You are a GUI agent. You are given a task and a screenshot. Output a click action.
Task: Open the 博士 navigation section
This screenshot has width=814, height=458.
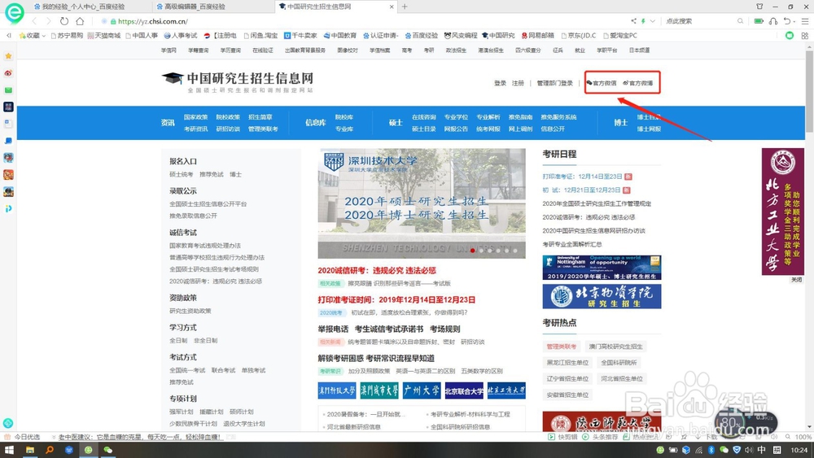point(621,123)
